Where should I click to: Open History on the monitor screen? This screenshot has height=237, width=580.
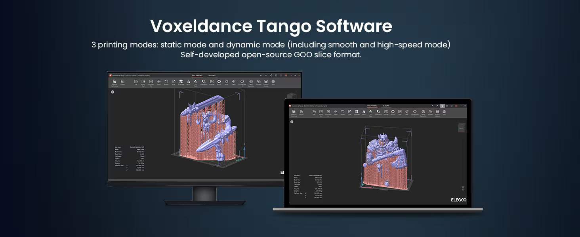pos(122,82)
